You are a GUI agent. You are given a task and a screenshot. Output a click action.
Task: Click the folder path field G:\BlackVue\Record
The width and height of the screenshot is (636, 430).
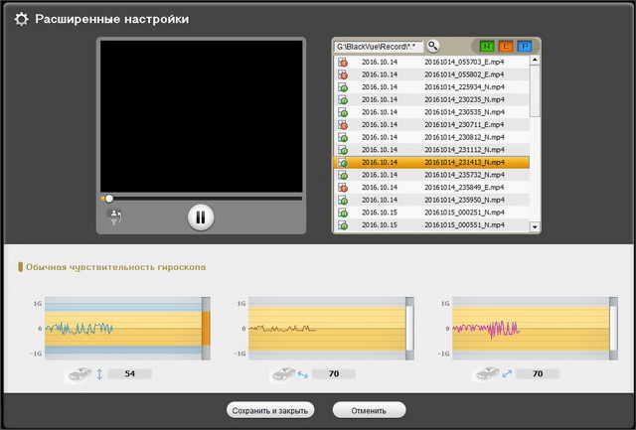click(379, 47)
